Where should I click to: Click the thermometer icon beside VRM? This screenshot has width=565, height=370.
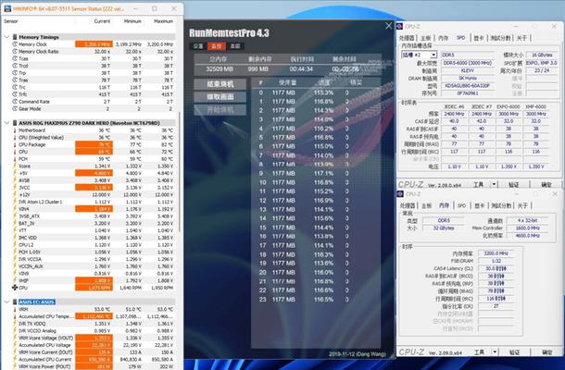coord(15,309)
